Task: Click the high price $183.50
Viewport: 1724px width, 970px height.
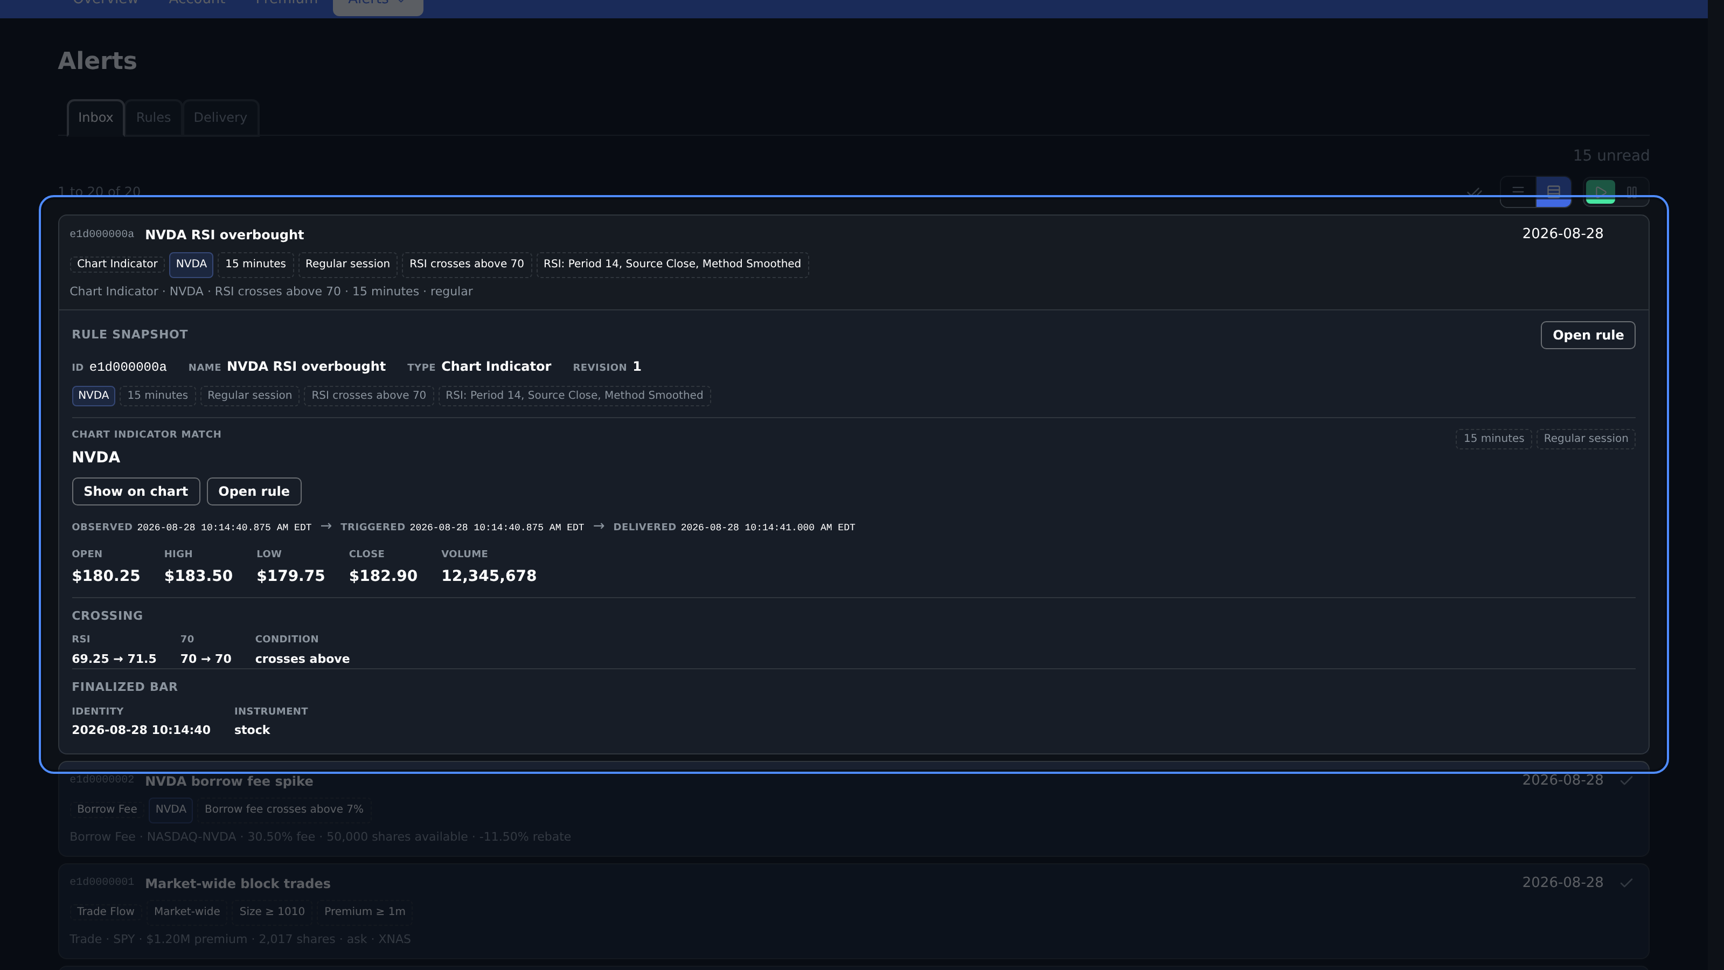Action: tap(198, 577)
